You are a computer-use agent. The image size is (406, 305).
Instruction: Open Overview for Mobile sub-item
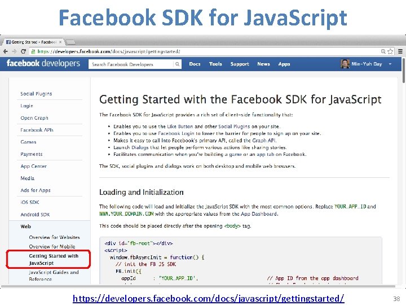pos(52,246)
